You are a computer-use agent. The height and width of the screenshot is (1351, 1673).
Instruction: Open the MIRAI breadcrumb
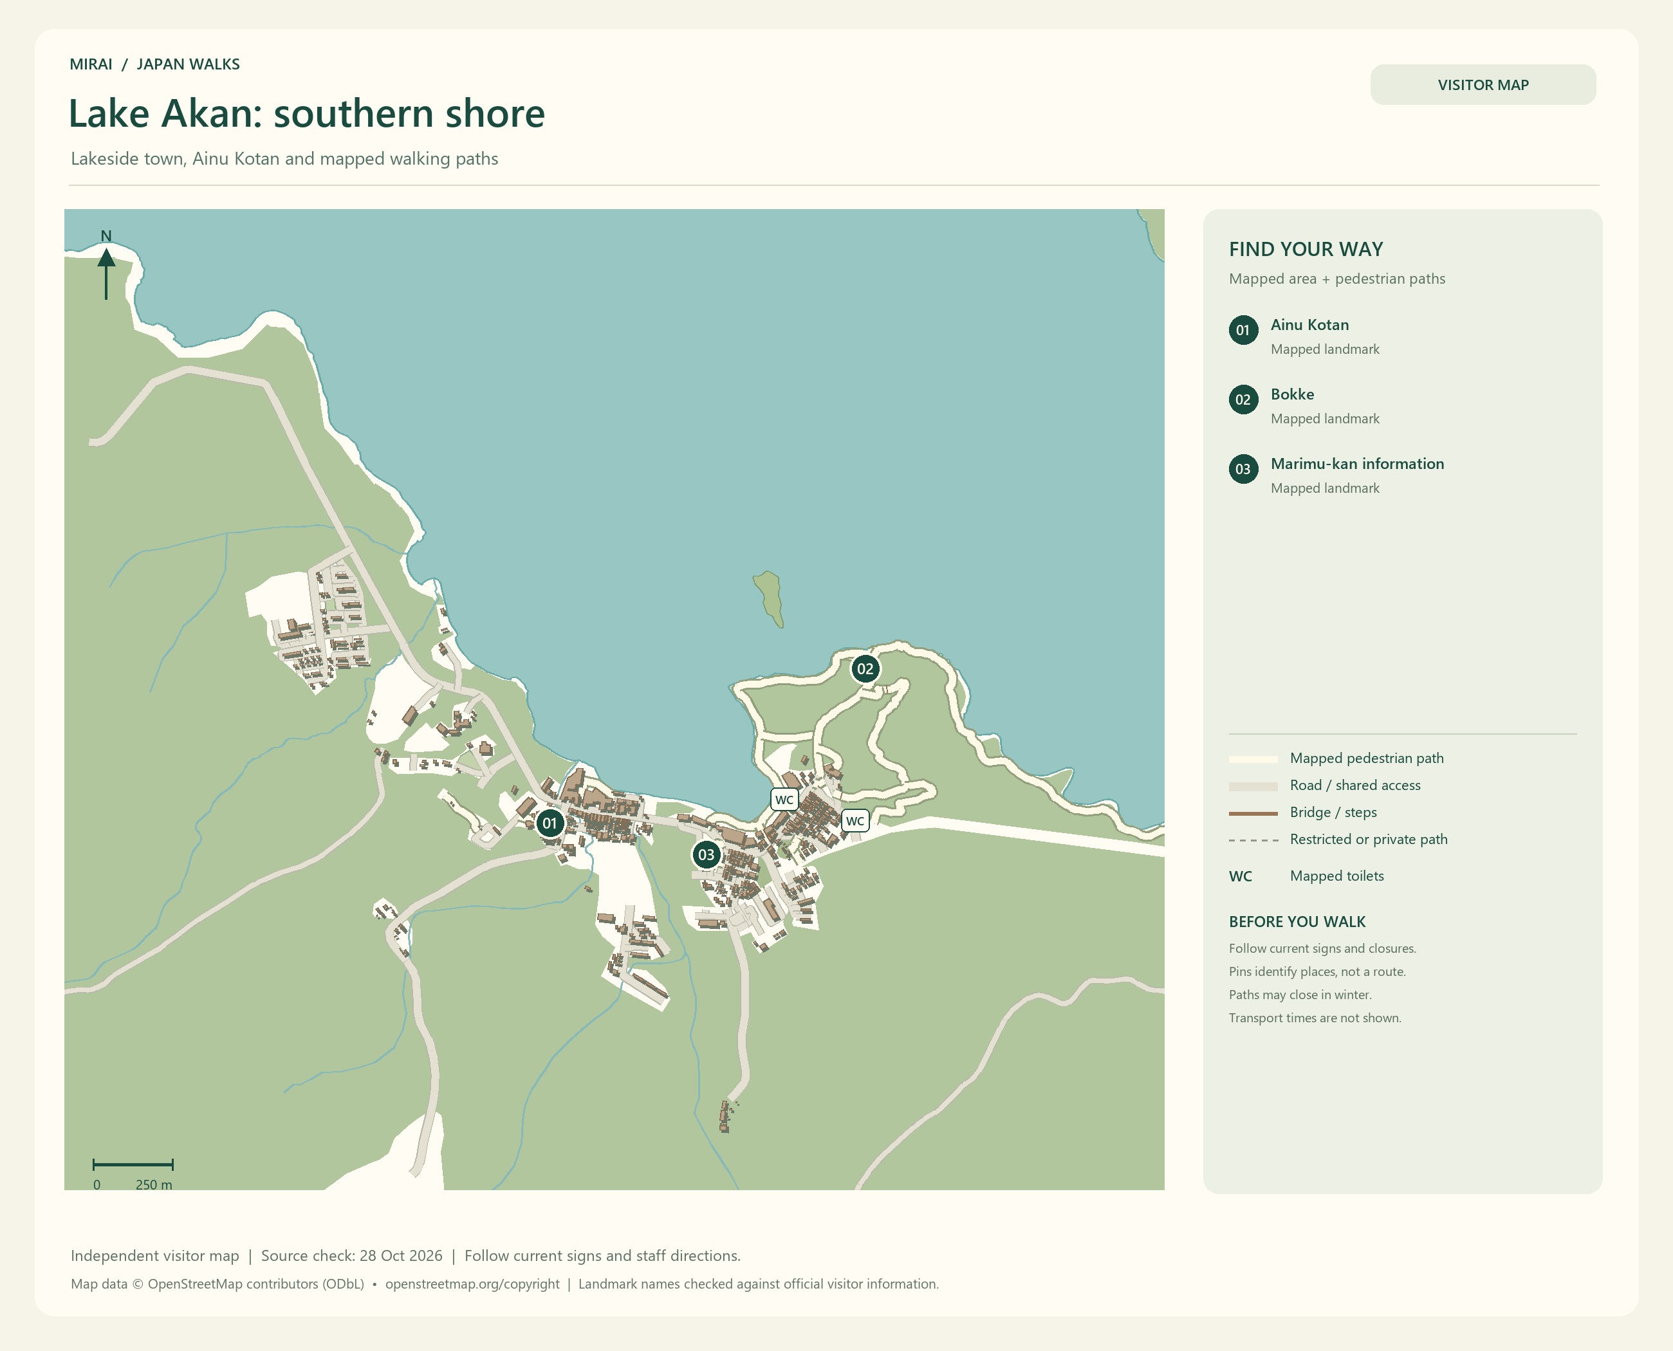(90, 64)
